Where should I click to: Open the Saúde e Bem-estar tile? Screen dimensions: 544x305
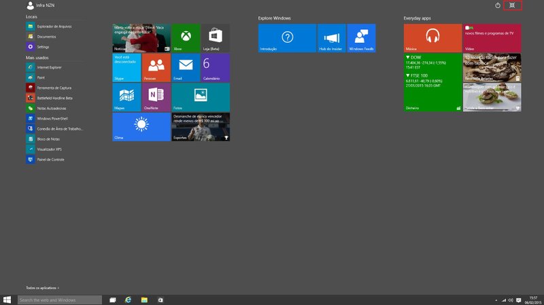pos(492,97)
